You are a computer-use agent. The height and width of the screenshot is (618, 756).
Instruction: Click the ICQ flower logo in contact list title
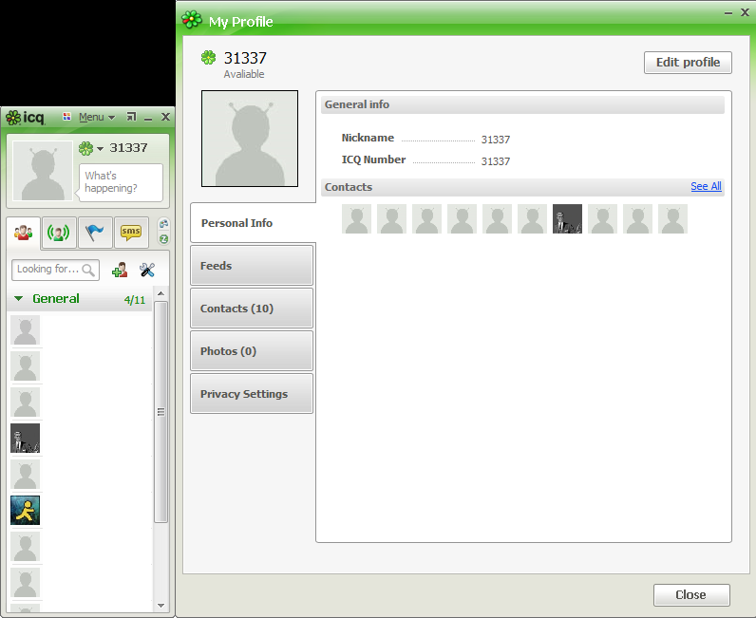click(x=13, y=117)
